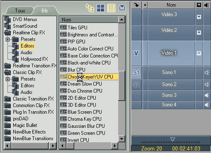Expand Presets under Classic Clip FX
Viewport: 211px width, 153px height.
[8, 79]
